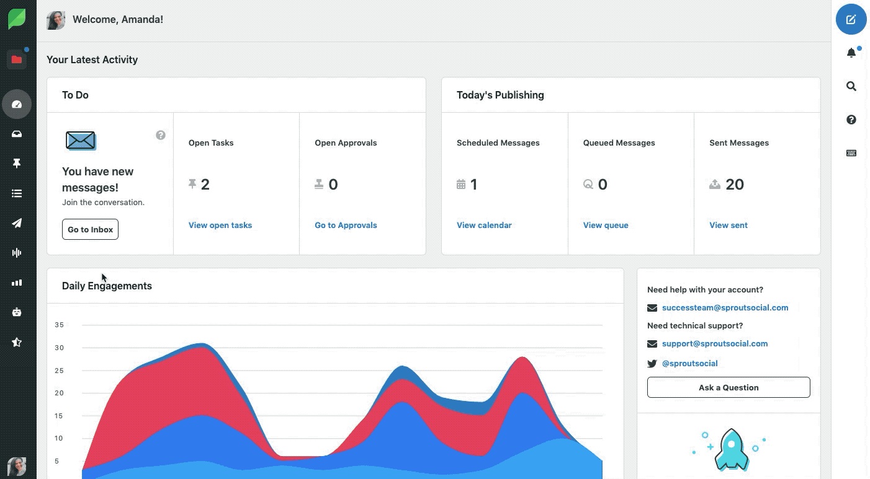Viewport: 870px width, 479px height.
Task: Open the notifications bell
Action: pos(851,53)
